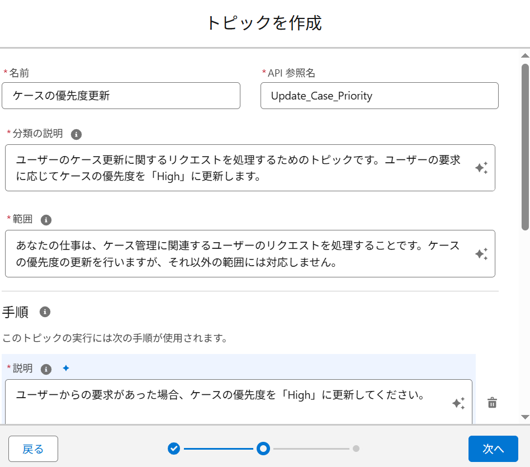Image resolution: width=530 pixels, height=467 pixels.
Task: Click blue sparkle icon next to 説明
Action: (x=66, y=368)
